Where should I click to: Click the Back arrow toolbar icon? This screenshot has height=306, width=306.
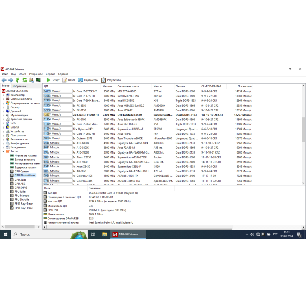click(4, 80)
